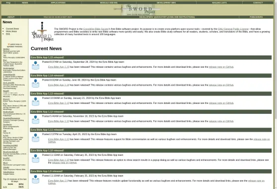
Task: Click the 'Ezra Bible App 1.15 released!' heading bar
Action: [151, 57]
